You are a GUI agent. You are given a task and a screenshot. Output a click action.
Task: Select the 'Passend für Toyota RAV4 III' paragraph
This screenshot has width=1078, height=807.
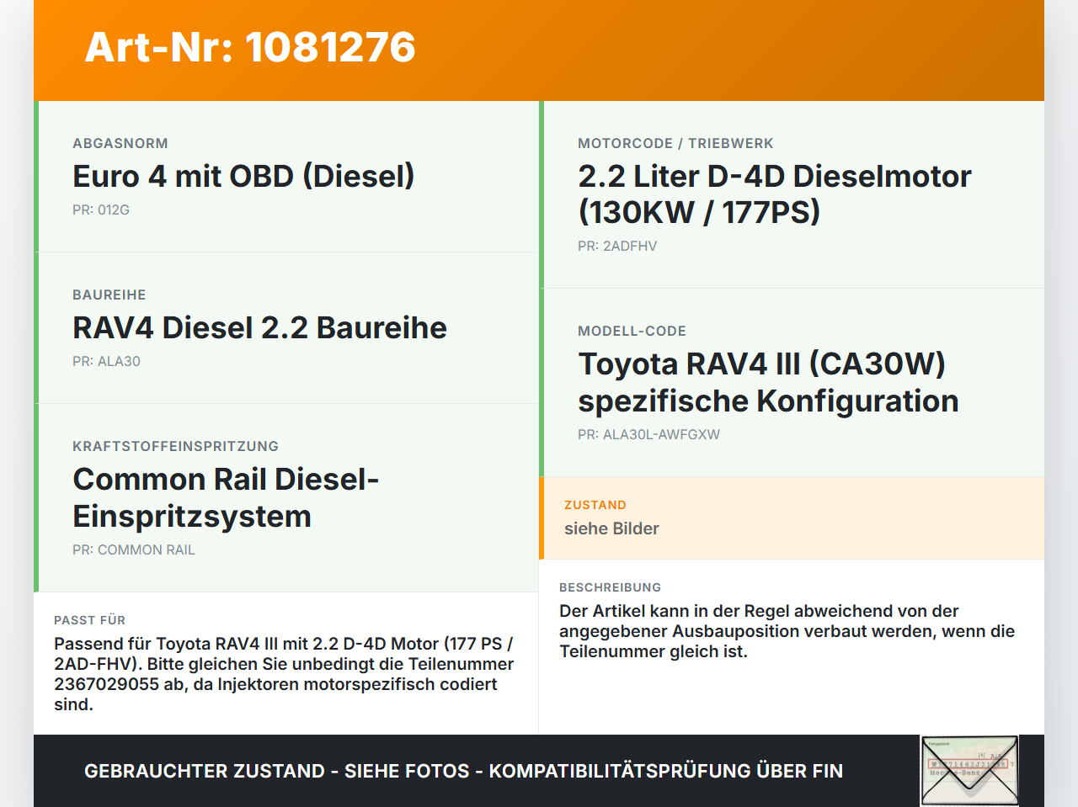[284, 674]
